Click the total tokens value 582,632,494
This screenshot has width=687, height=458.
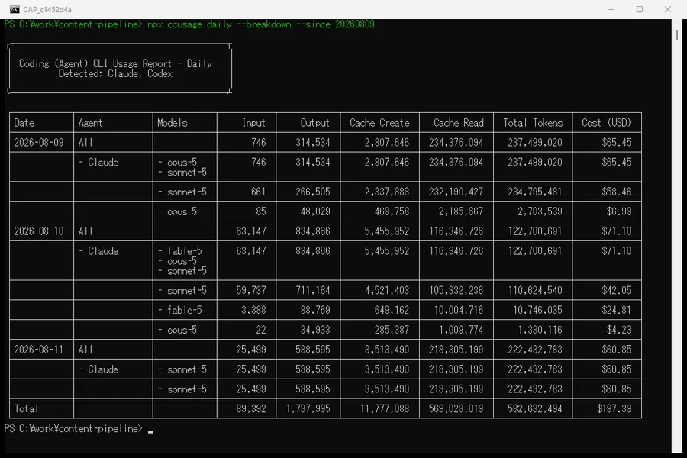pyautogui.click(x=535, y=409)
